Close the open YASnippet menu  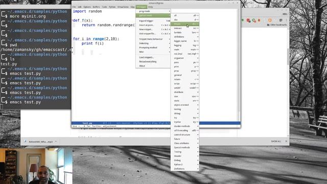pos(141,7)
